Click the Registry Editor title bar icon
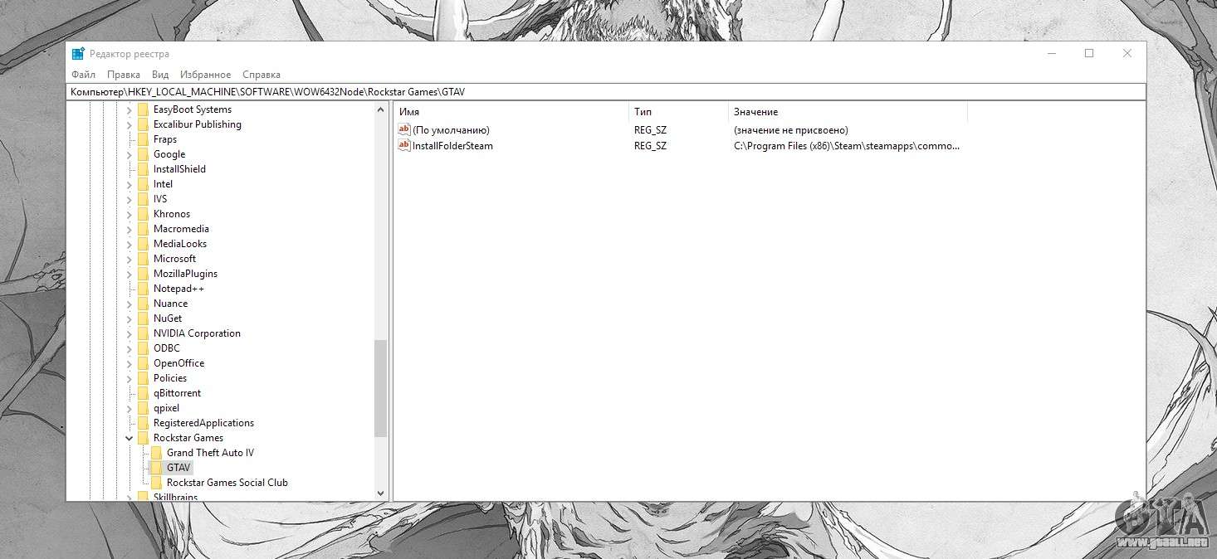This screenshot has height=559, width=1217. coord(78,54)
